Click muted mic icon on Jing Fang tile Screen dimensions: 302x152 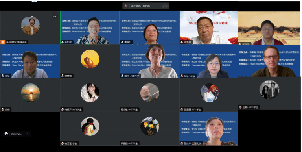coord(182,76)
